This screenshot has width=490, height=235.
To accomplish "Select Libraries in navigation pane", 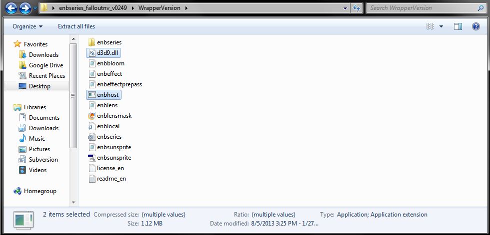I will point(34,107).
